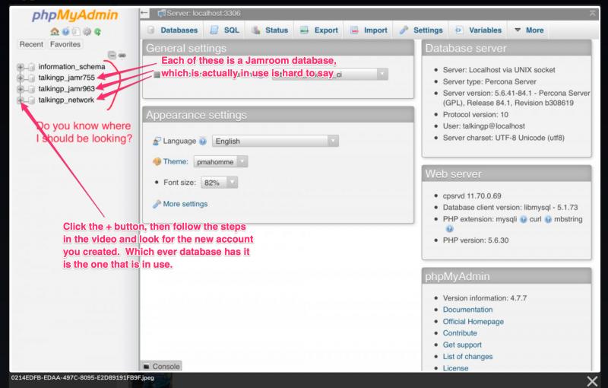Expand the information_schema database node

(21, 67)
